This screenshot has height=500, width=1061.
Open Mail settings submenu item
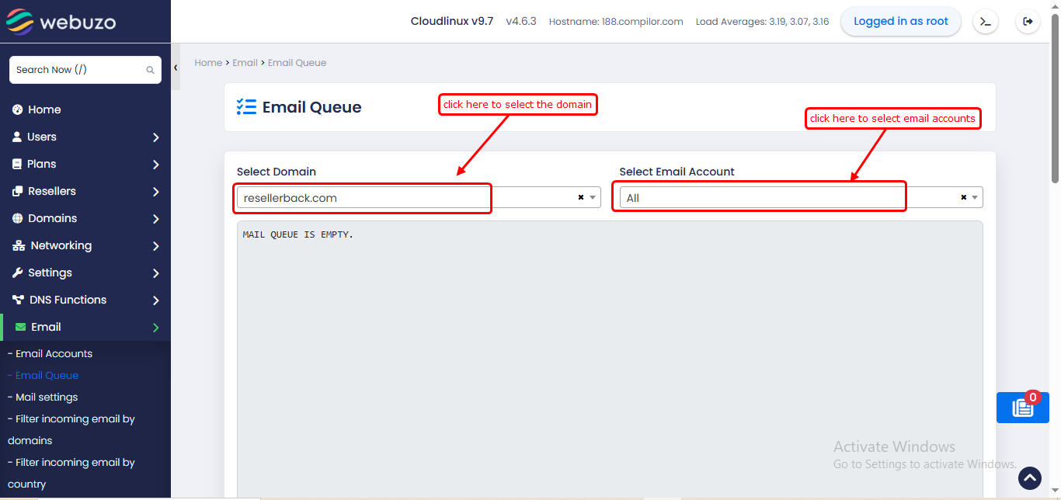[x=47, y=397]
